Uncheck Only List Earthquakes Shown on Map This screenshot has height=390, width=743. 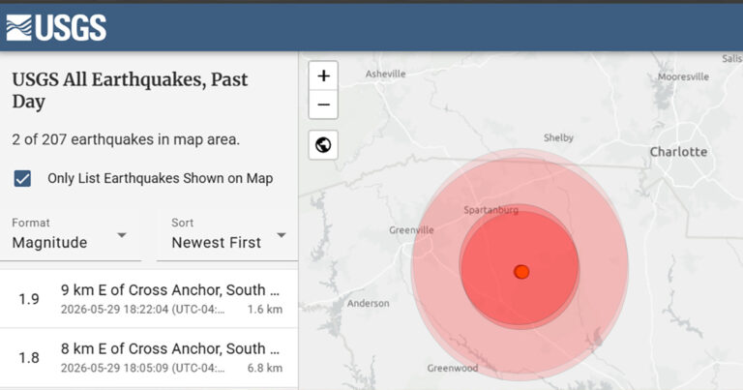coord(22,179)
